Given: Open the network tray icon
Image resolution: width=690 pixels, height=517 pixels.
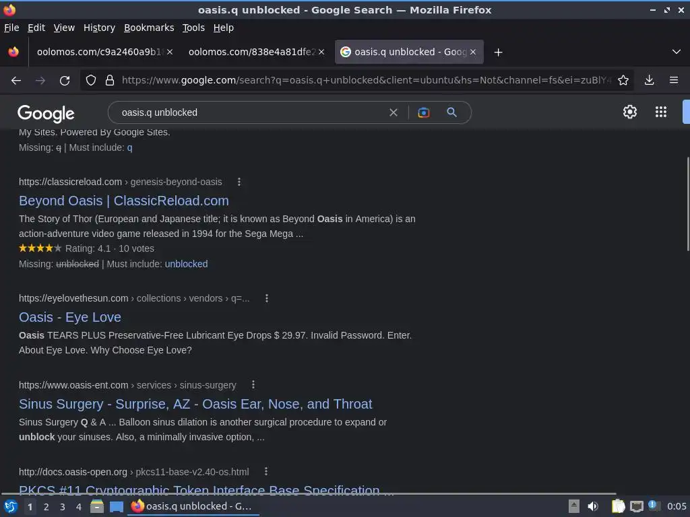Looking at the screenshot, I should [636, 506].
